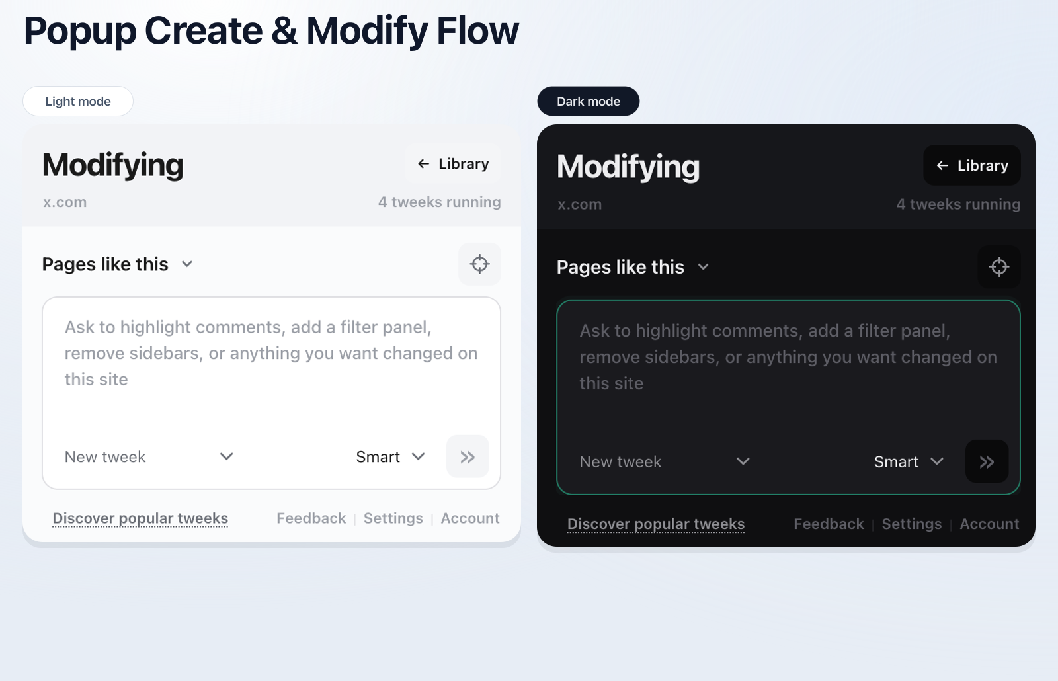Click the crosshair targeting icon in dark mode
The width and height of the screenshot is (1058, 681).
pyautogui.click(x=999, y=267)
